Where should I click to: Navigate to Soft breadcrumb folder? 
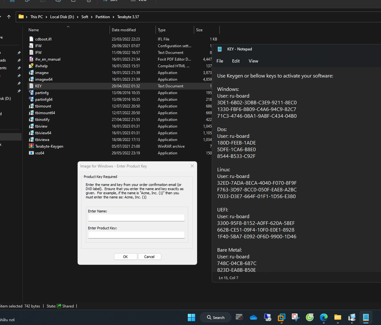(x=85, y=17)
